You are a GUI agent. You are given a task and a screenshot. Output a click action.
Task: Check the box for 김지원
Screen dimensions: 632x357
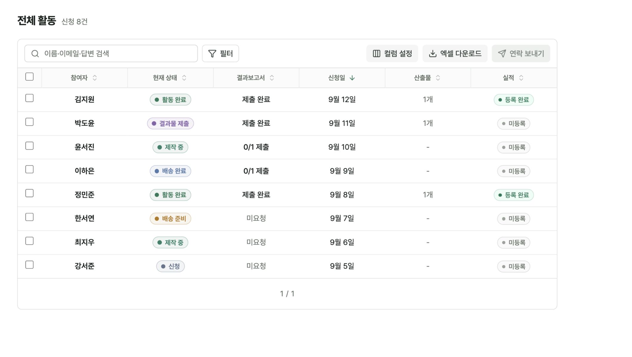pyautogui.click(x=30, y=98)
